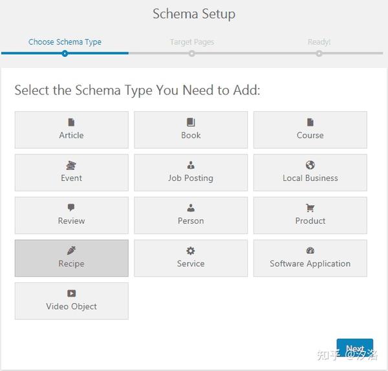This screenshot has width=388, height=371.
Task: Choose the Book schema icon
Action: tap(191, 122)
